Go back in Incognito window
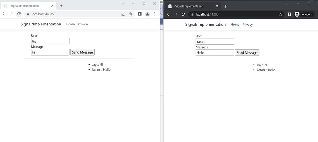The width and height of the screenshot is (318, 142). coord(168,14)
